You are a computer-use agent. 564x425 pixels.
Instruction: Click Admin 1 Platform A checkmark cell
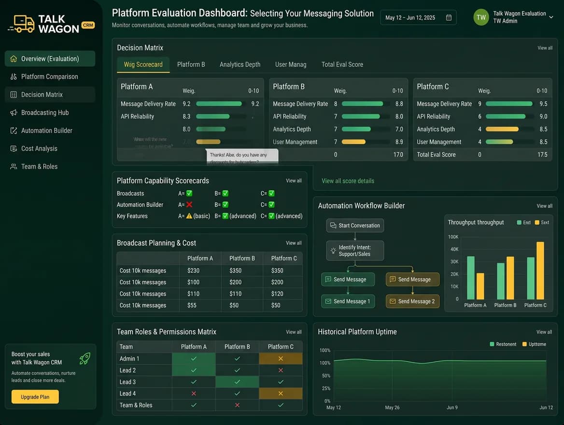click(194, 358)
